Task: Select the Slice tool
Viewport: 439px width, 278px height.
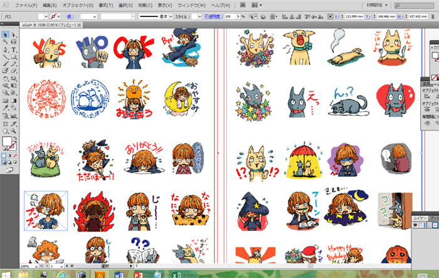Action: [13, 123]
